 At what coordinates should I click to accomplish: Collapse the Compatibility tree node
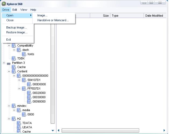pyautogui.click(x=9, y=45)
